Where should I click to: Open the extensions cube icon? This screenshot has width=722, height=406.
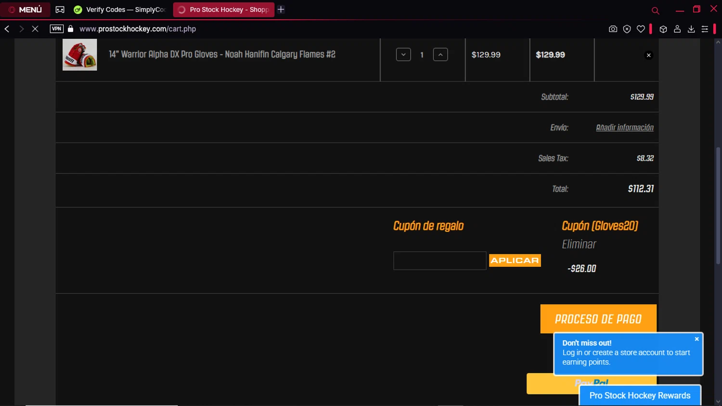click(663, 29)
